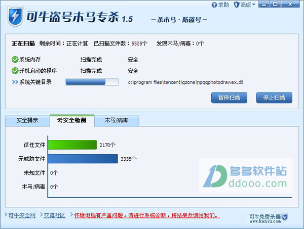Click the 系统关键目录 scan progress bar
The image size is (304, 229).
coord(92,82)
